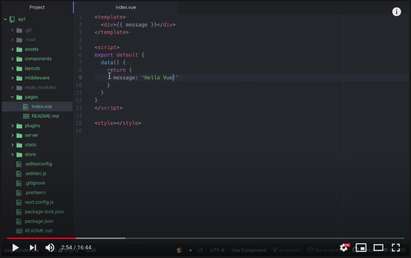Click the layouts folder icon
Viewport: 411px width, 258px height.
click(x=20, y=69)
